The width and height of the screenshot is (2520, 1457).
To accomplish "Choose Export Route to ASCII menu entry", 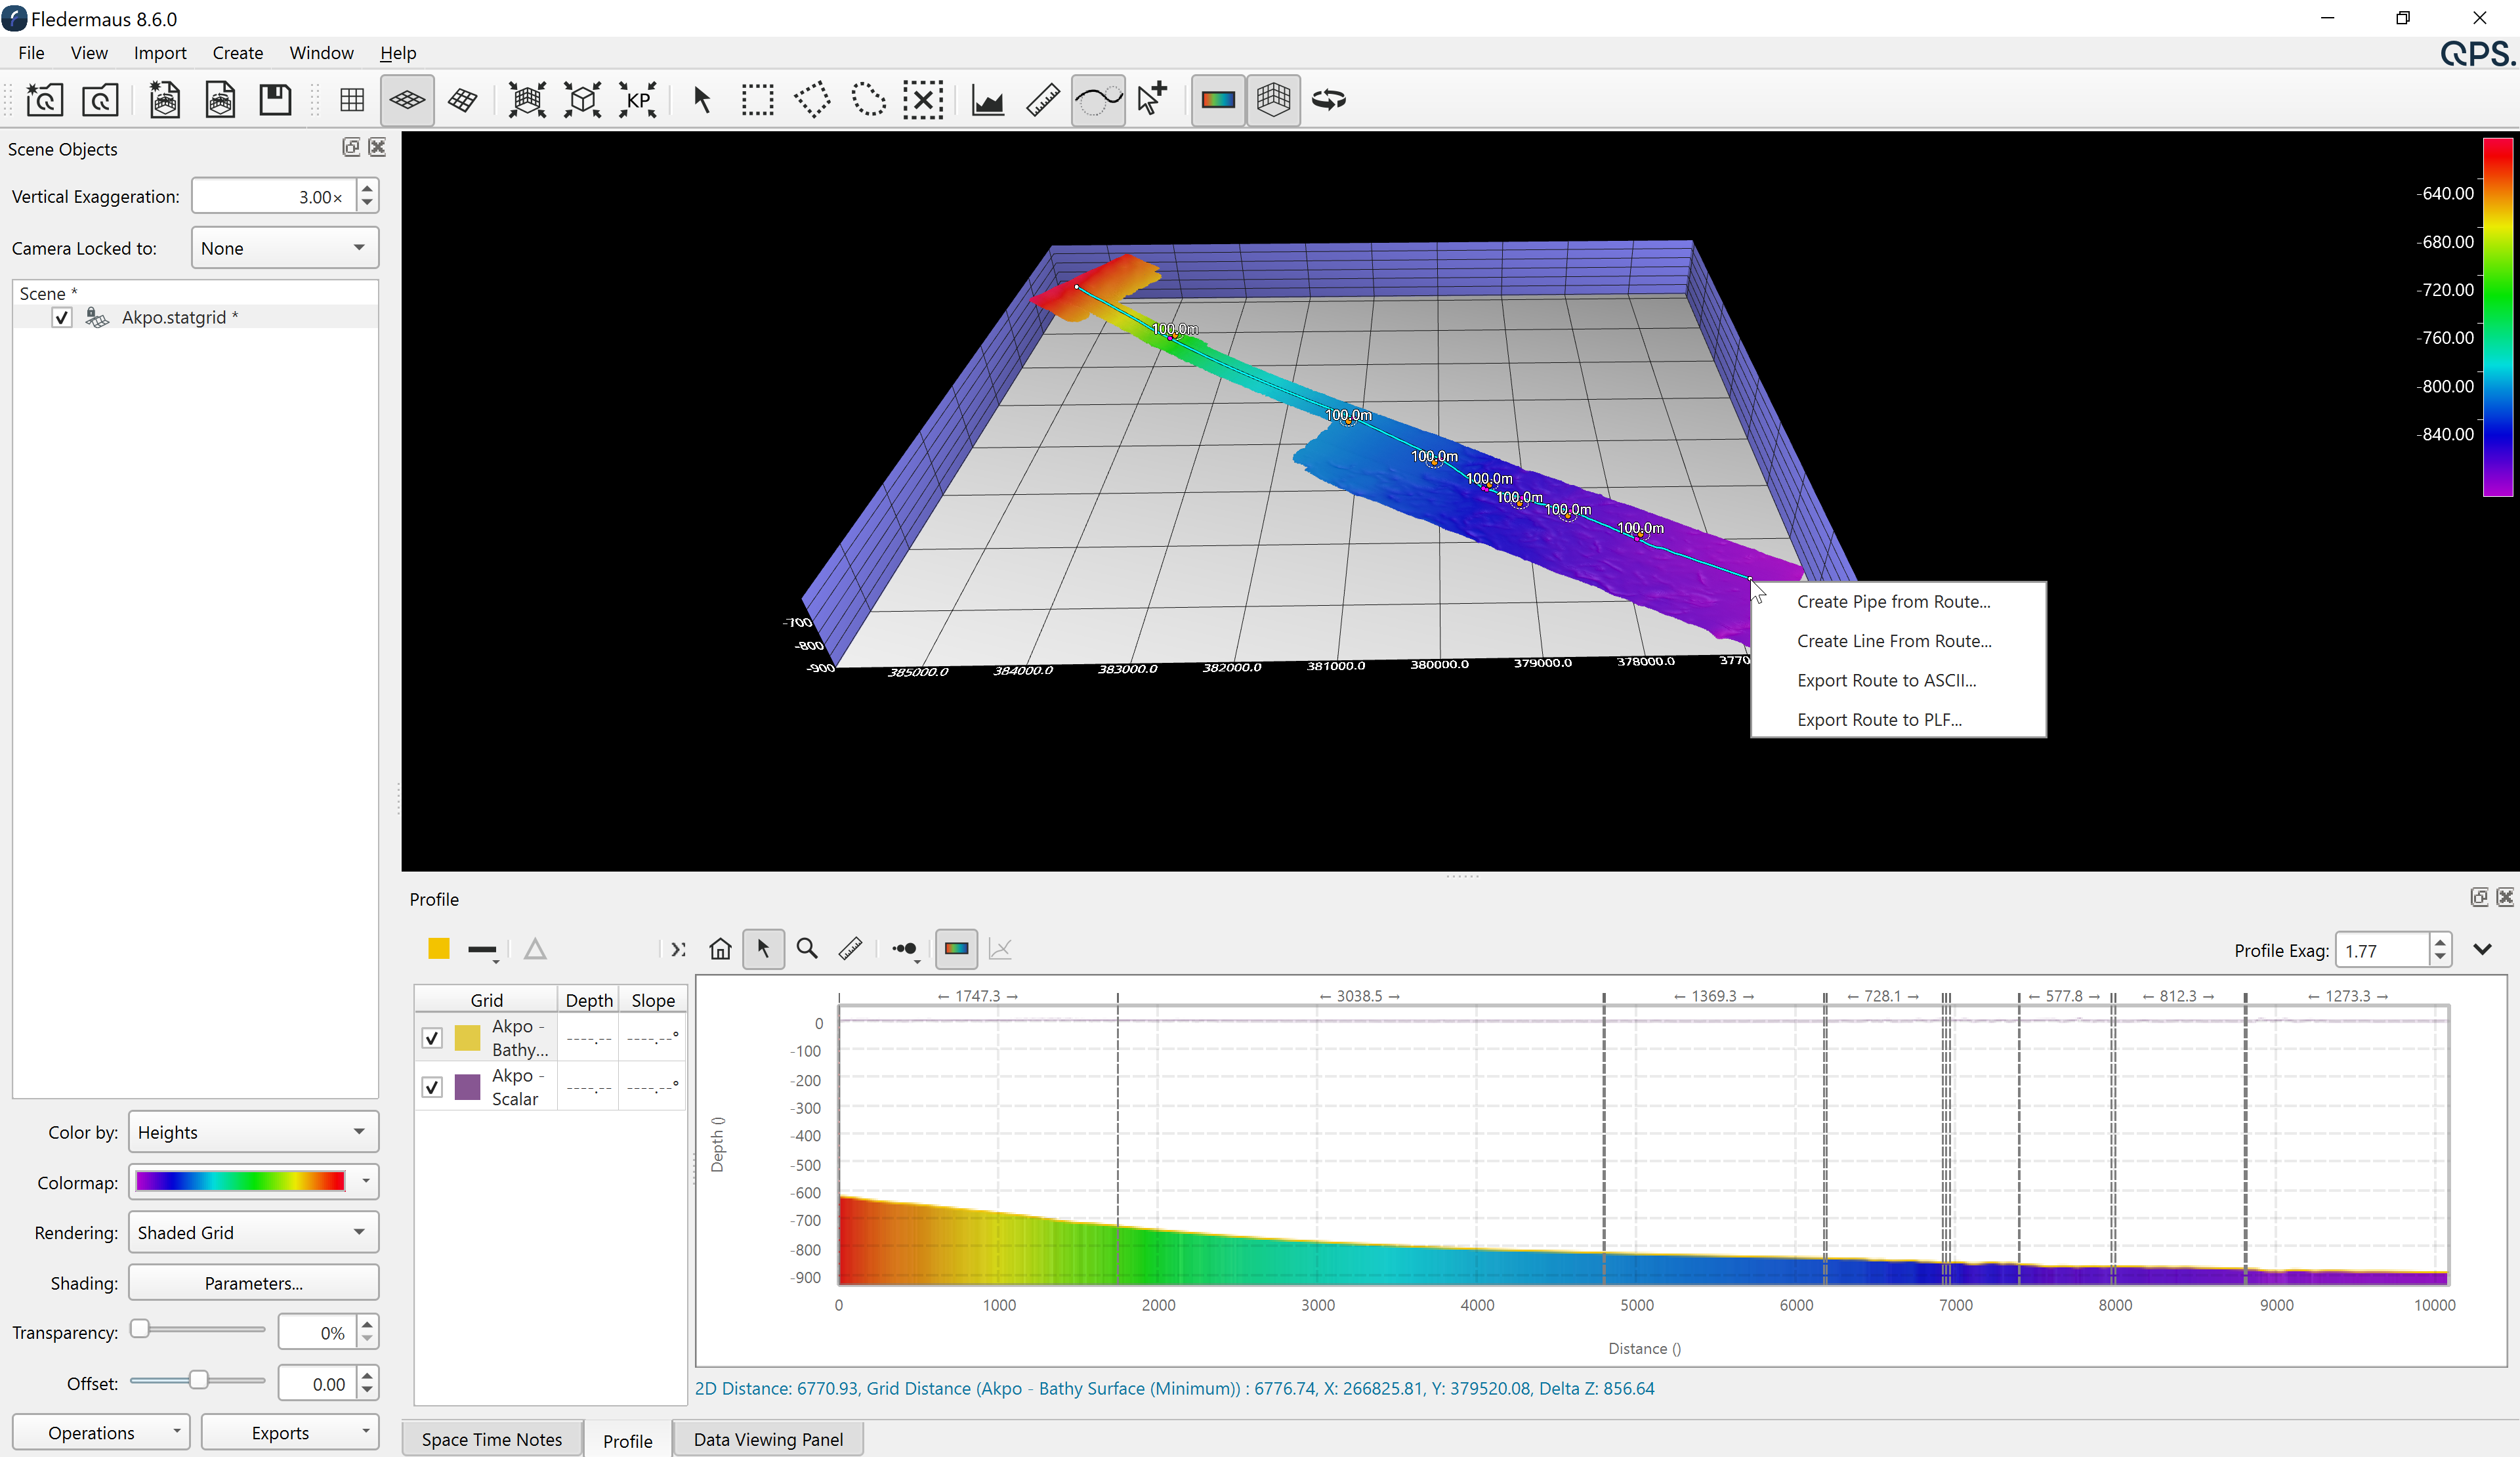I will click(1886, 680).
